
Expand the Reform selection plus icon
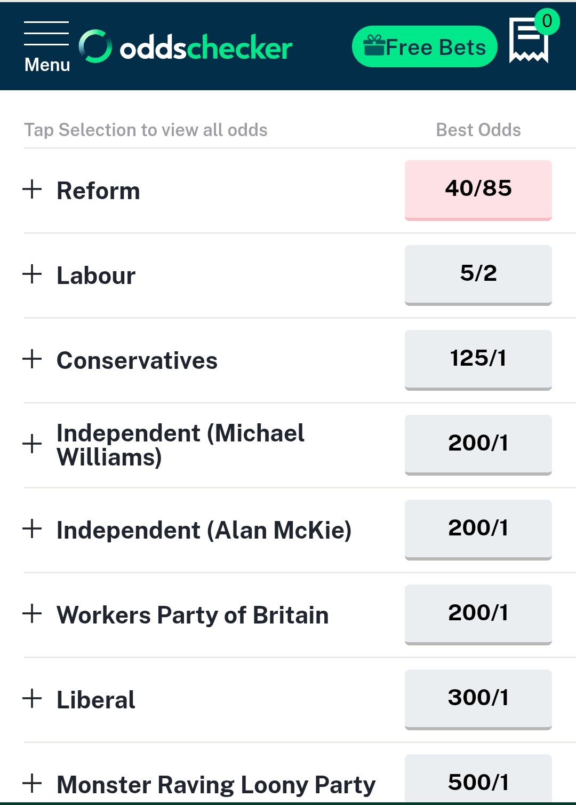point(33,189)
